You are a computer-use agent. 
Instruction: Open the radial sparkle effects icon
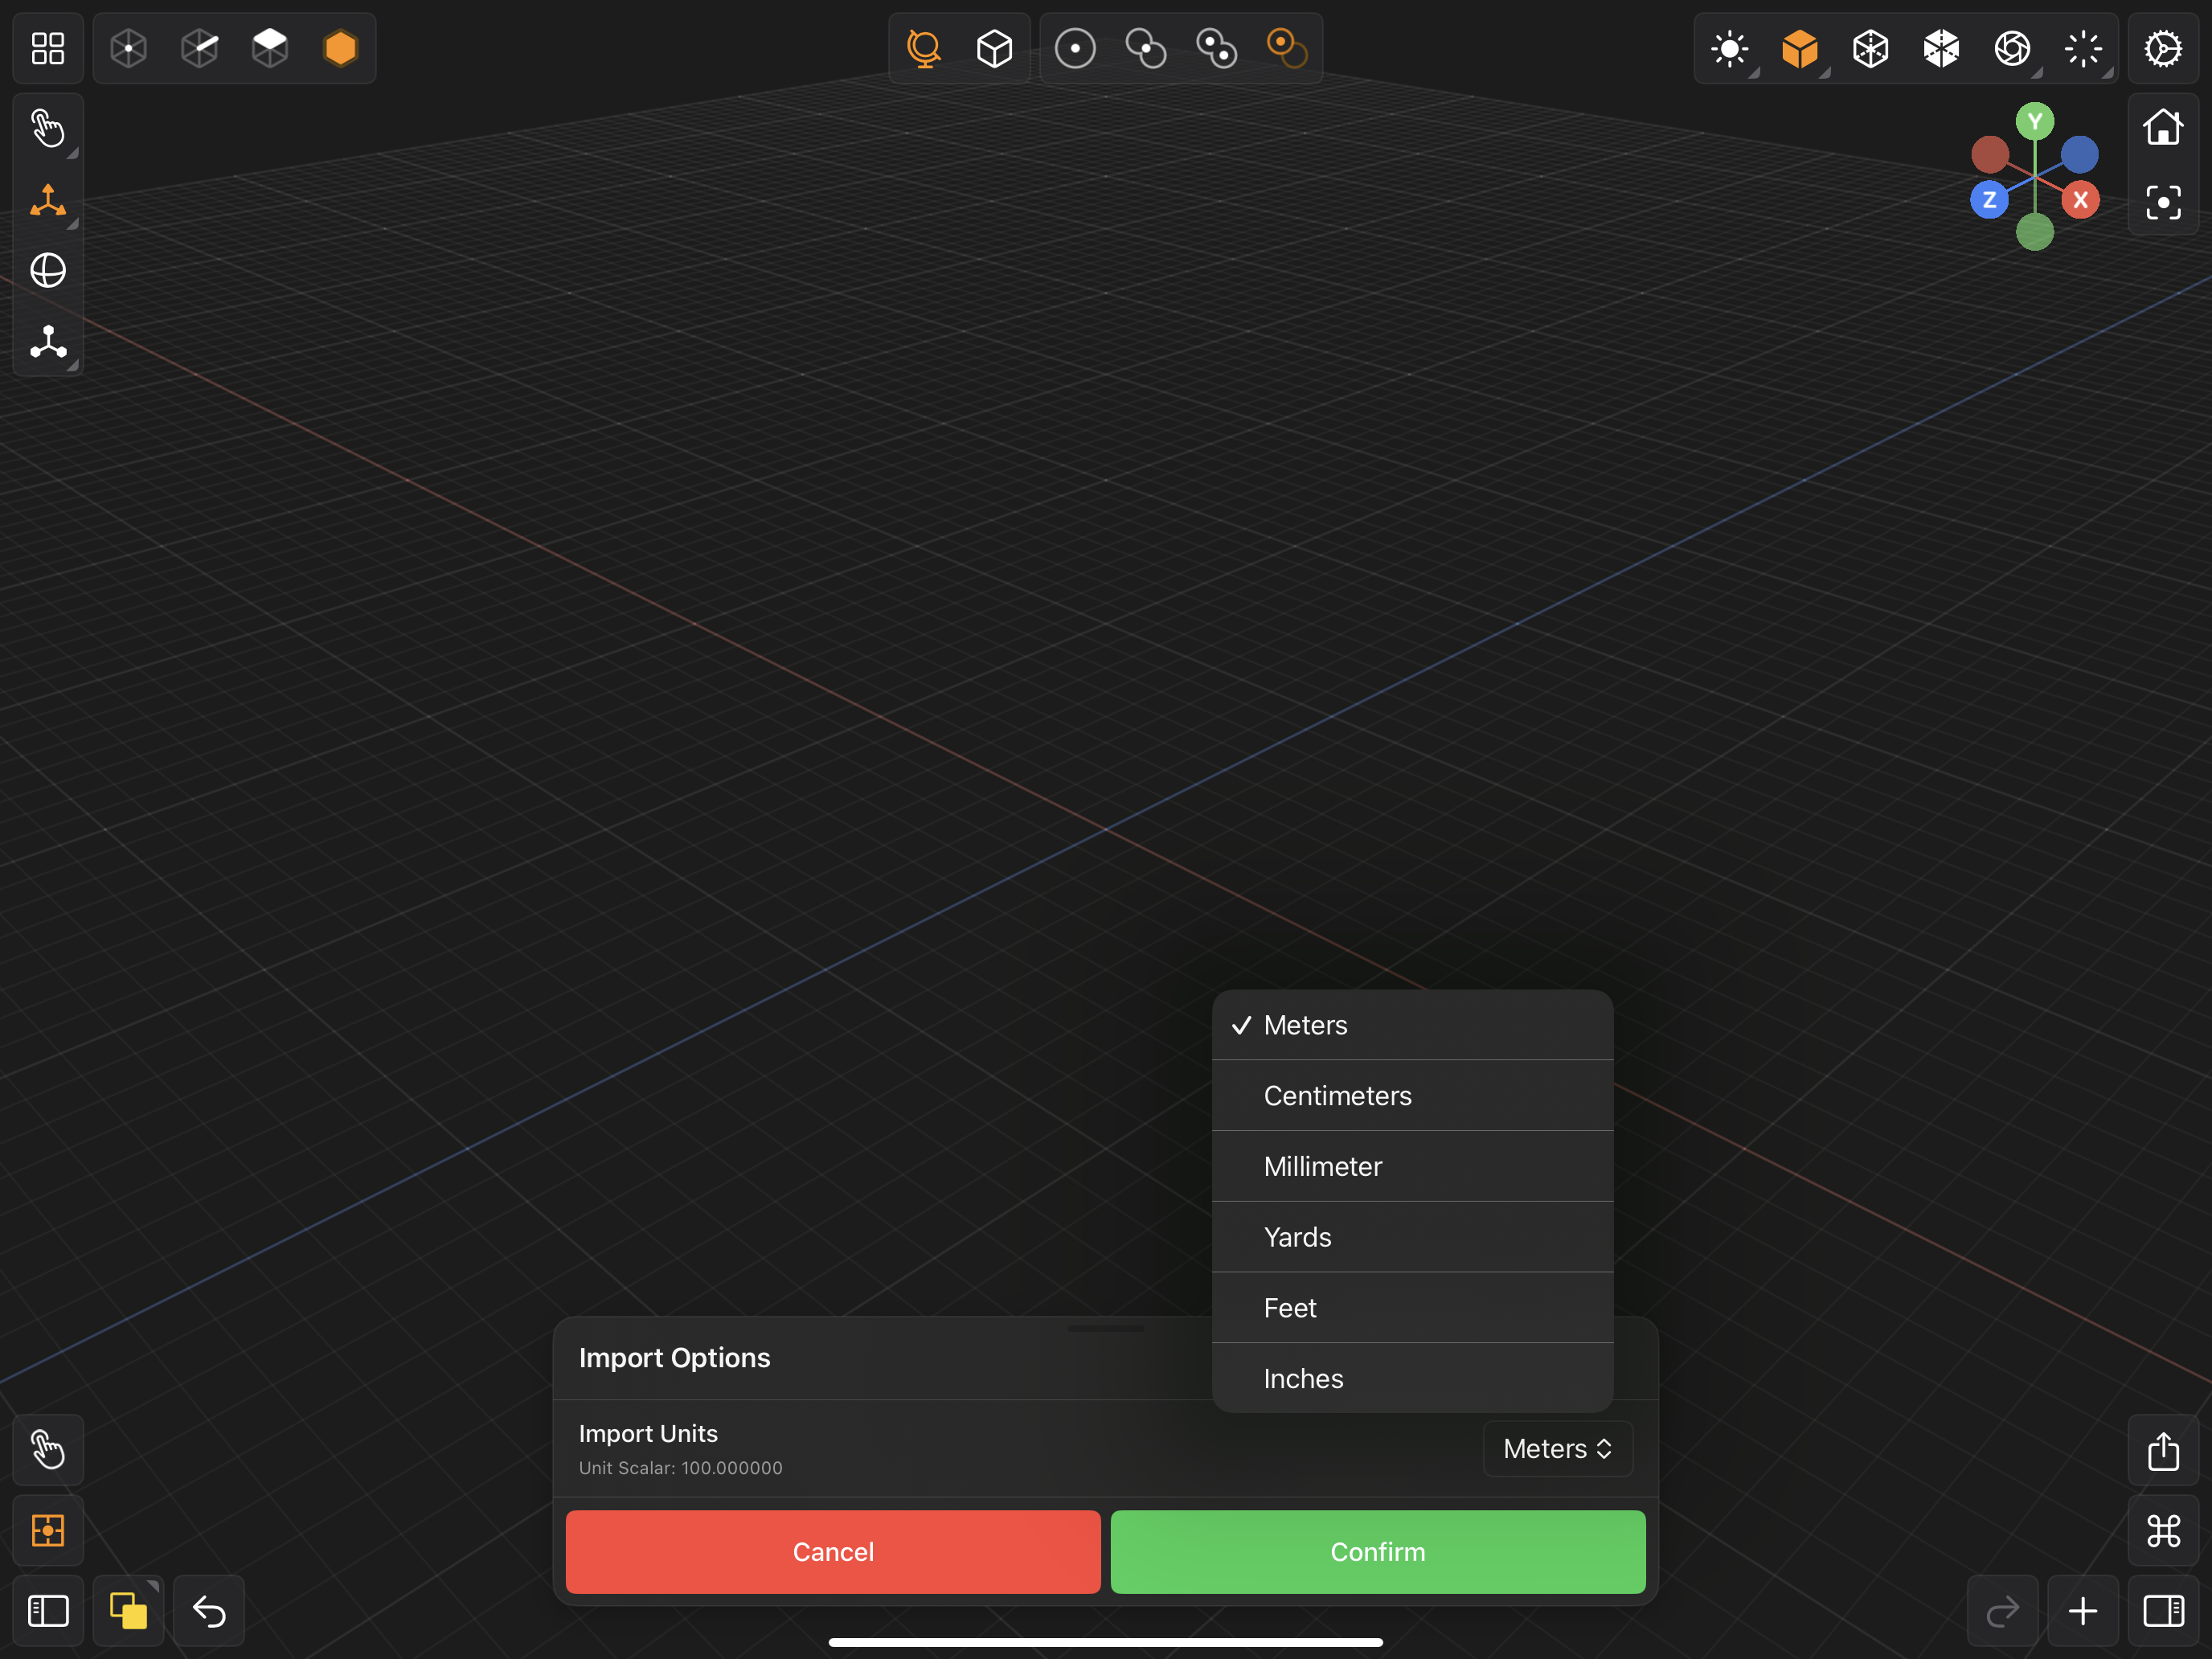coord(2083,48)
